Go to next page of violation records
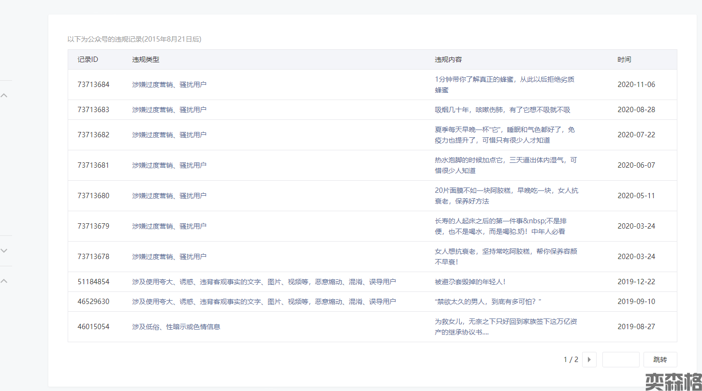 click(589, 360)
